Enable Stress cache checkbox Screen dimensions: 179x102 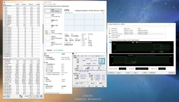[112, 32]
